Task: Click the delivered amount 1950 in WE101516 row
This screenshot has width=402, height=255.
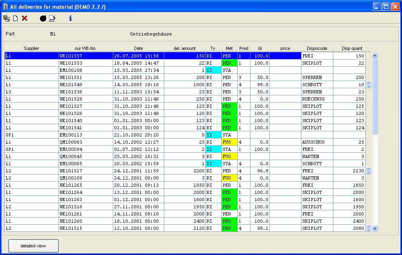Action: (x=185, y=207)
